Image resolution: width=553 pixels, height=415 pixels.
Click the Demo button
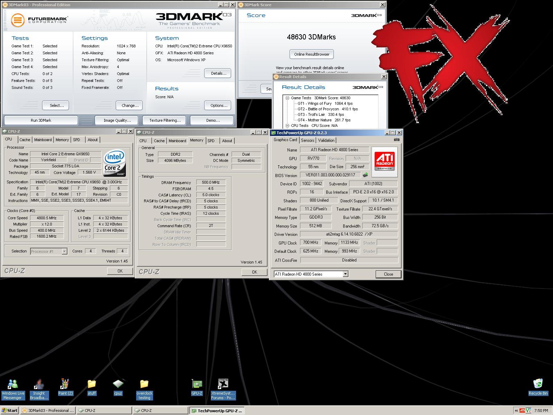[213, 120]
